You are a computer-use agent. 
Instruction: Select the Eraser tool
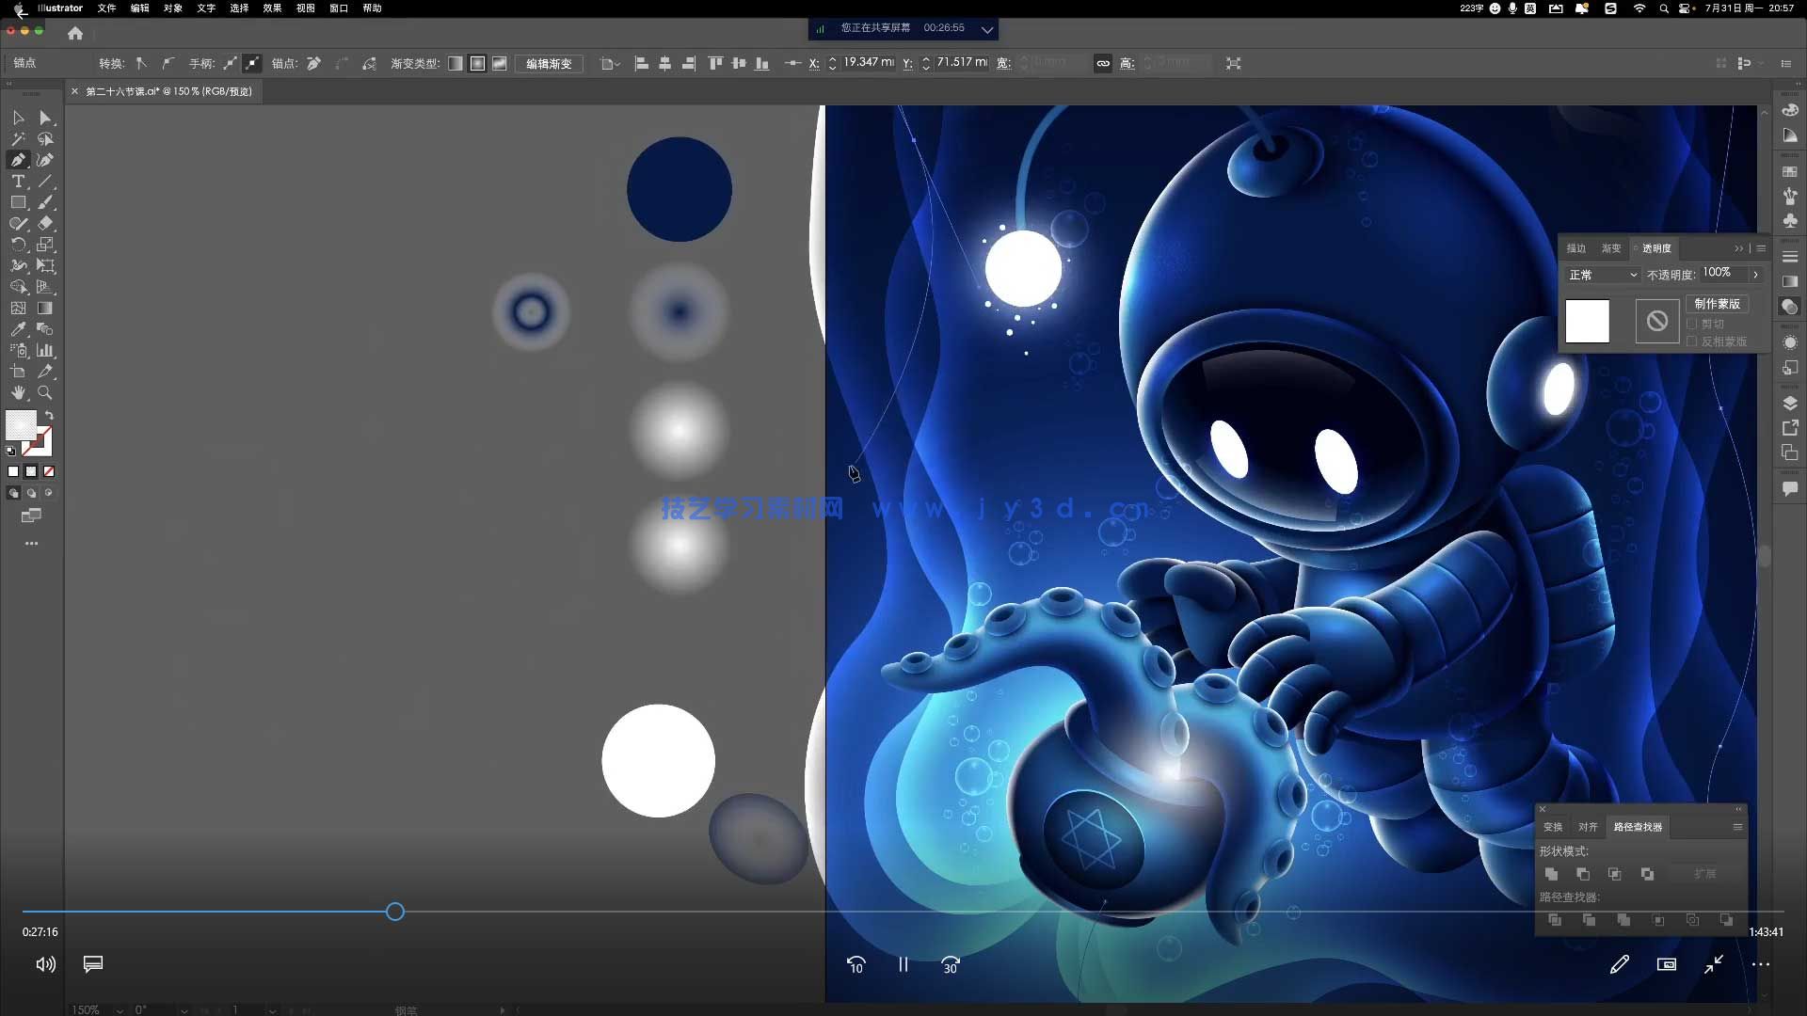point(44,224)
